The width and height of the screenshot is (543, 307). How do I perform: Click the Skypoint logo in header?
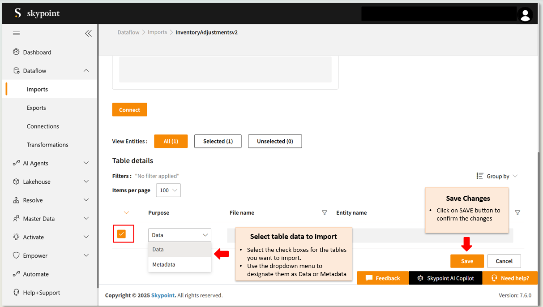pos(37,13)
